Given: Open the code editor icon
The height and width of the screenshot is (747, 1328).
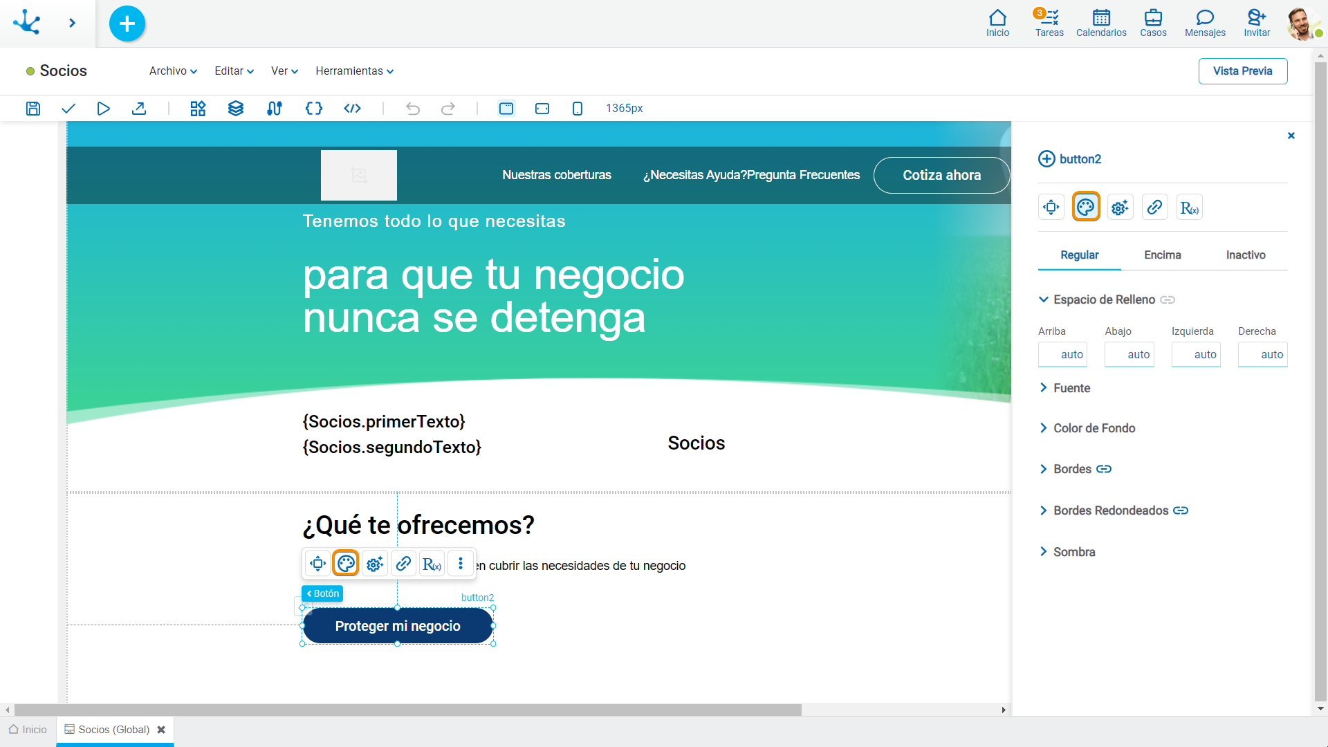Looking at the screenshot, I should point(353,109).
